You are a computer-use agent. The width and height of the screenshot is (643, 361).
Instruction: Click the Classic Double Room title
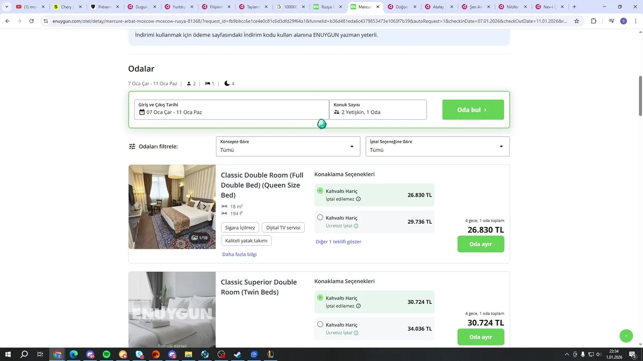(x=262, y=185)
